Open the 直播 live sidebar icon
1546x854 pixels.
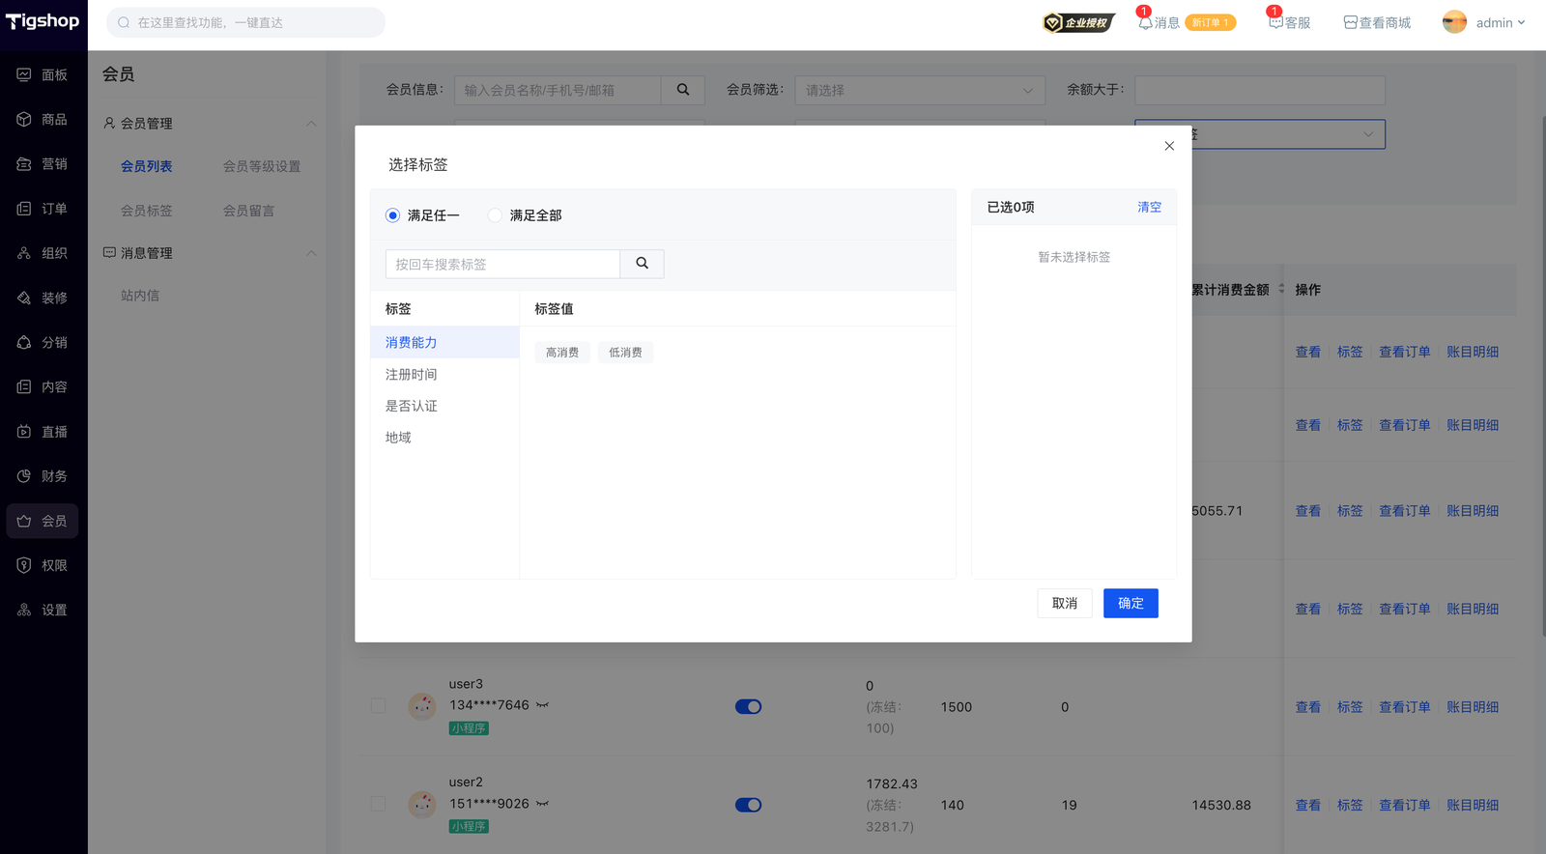pos(24,432)
